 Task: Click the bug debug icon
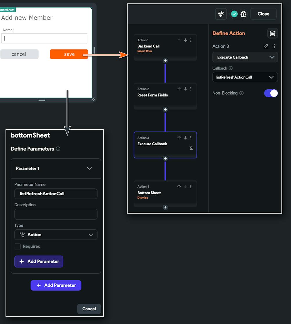point(243,14)
